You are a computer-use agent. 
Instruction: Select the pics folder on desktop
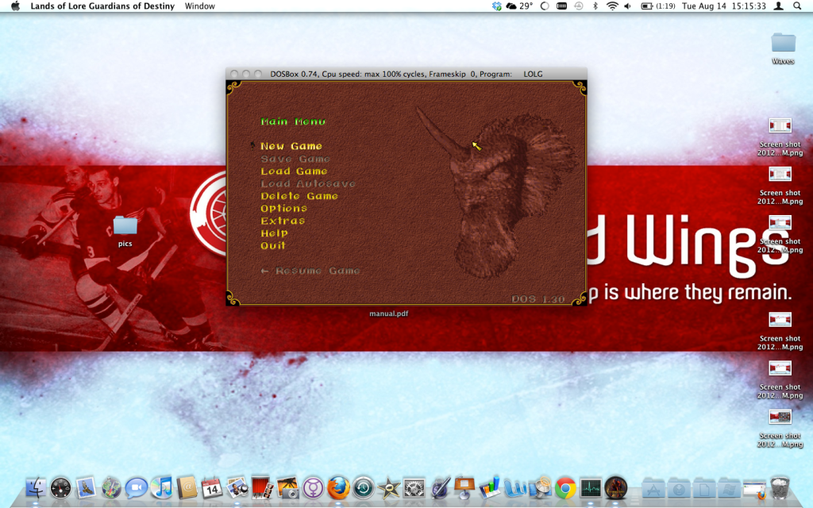(x=125, y=231)
